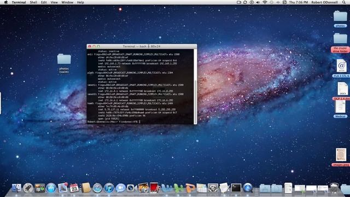Select the cruzer drive folder
The image size is (350, 197).
click(x=340, y=43)
